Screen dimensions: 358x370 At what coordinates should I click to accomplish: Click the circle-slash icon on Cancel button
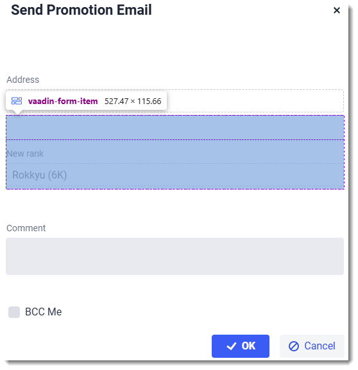coord(294,346)
